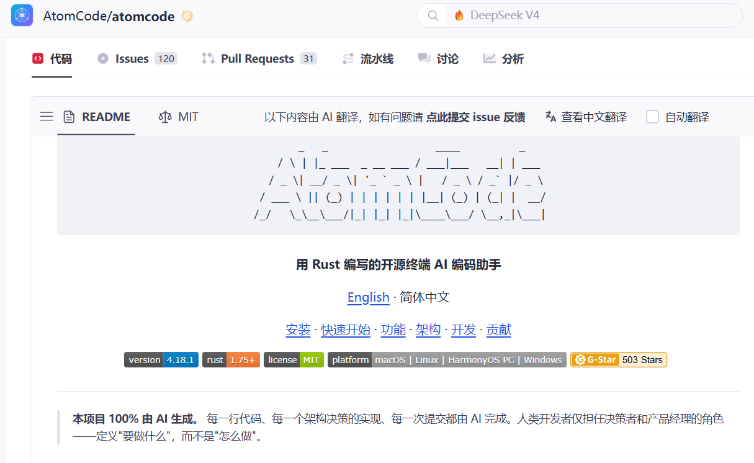Click the AtomCode project logo avatar
Viewport: 754px width, 463px height.
click(x=22, y=16)
